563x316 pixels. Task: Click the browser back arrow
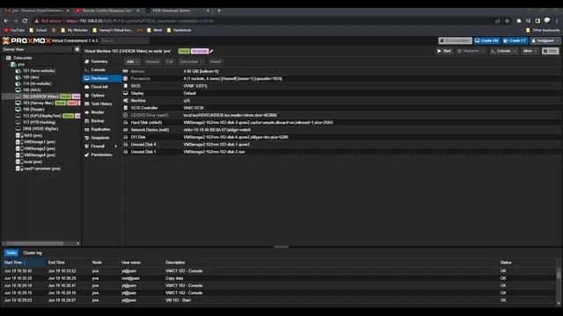pos(6,21)
